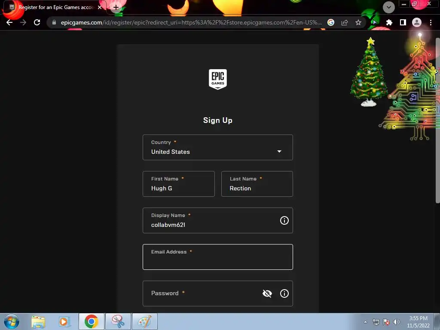Bookmark this page with star
Viewport: 440px width, 330px height.
(x=358, y=22)
